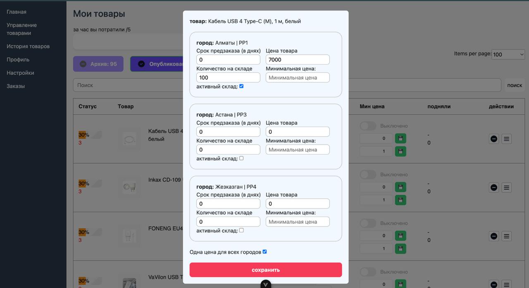529x288 pixels.
Task: Click the Архив: 95 filter button
Action: coord(98,64)
